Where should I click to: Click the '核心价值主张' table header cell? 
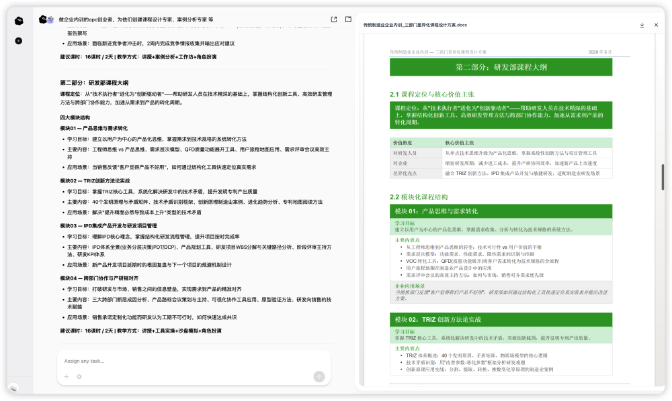point(527,143)
